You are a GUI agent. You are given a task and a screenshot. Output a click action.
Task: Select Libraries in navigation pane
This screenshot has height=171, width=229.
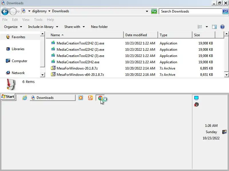click(18, 49)
